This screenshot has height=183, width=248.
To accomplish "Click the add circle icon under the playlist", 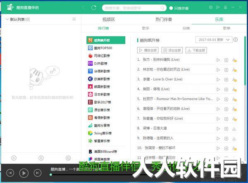I will point(14,158).
